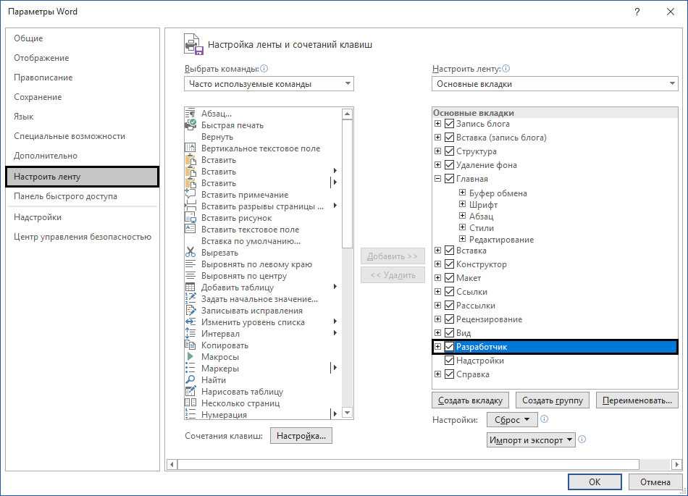Switch to the Правописание category
The image size is (688, 496).
(x=43, y=77)
